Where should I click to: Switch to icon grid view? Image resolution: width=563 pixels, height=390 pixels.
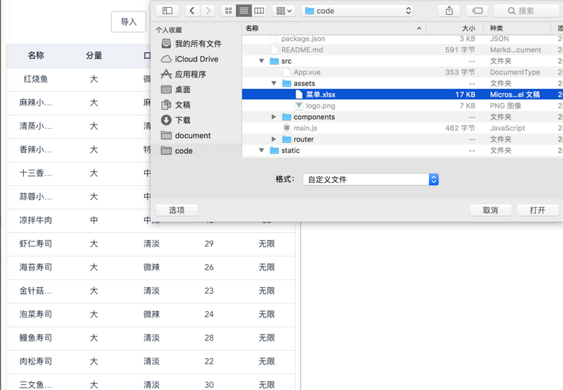228,11
